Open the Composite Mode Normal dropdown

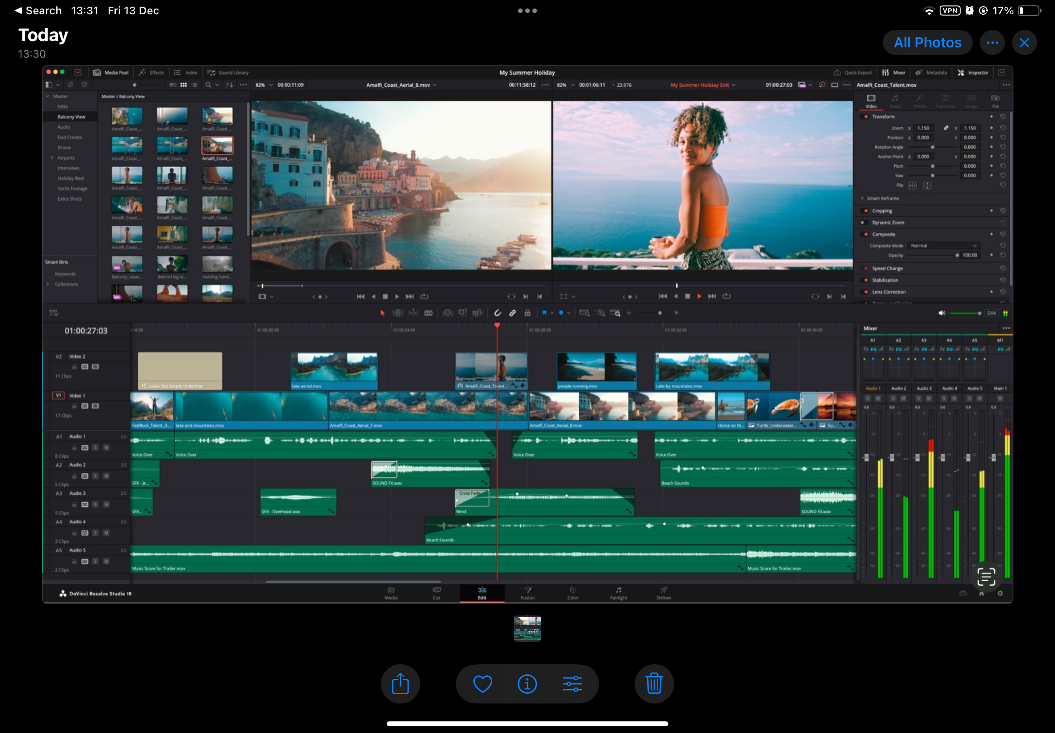coord(943,246)
